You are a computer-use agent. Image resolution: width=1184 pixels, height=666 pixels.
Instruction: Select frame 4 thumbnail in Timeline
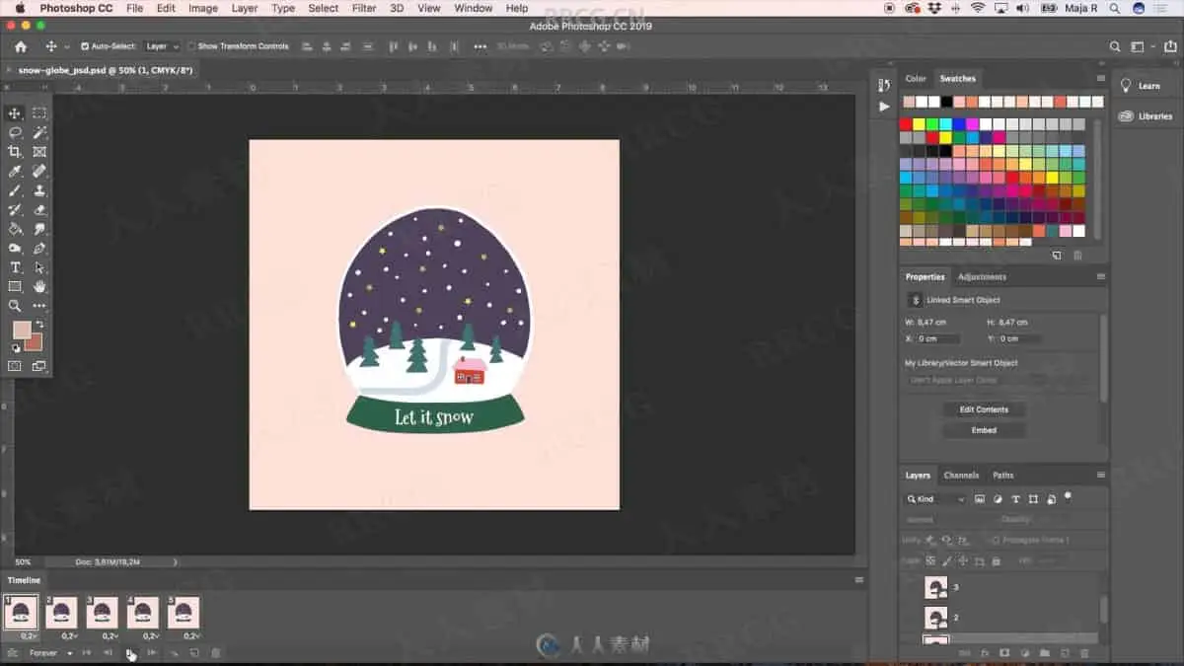click(143, 612)
